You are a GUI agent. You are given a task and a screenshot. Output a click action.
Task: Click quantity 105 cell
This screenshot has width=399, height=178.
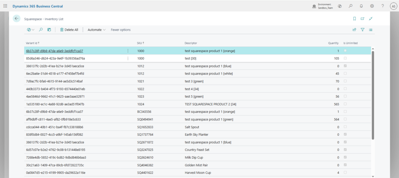click(336, 58)
